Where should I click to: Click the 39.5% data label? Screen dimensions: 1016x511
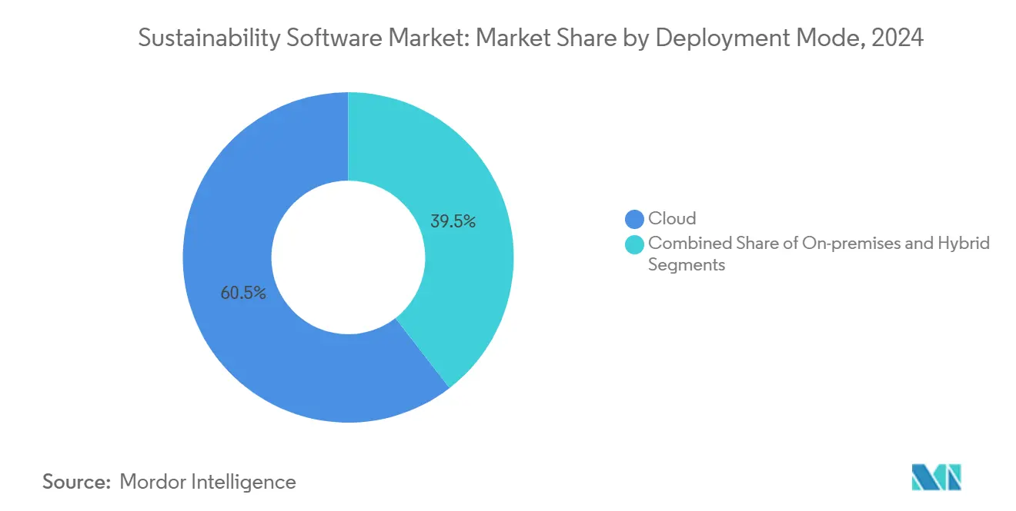click(x=453, y=222)
